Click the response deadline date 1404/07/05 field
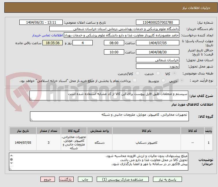Viewport: 218px width, 187px height. 158,43
